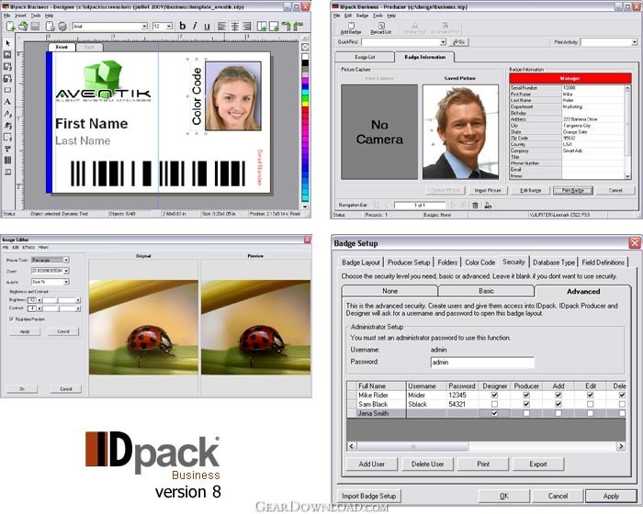This screenshot has width=643, height=514.
Task: Open Badge menu in Producer window
Action: coord(362,16)
